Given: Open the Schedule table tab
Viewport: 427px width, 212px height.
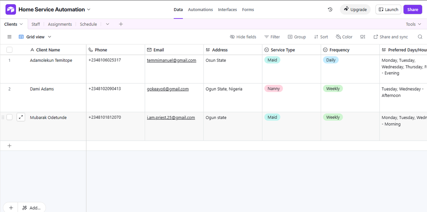Looking at the screenshot, I should point(88,24).
